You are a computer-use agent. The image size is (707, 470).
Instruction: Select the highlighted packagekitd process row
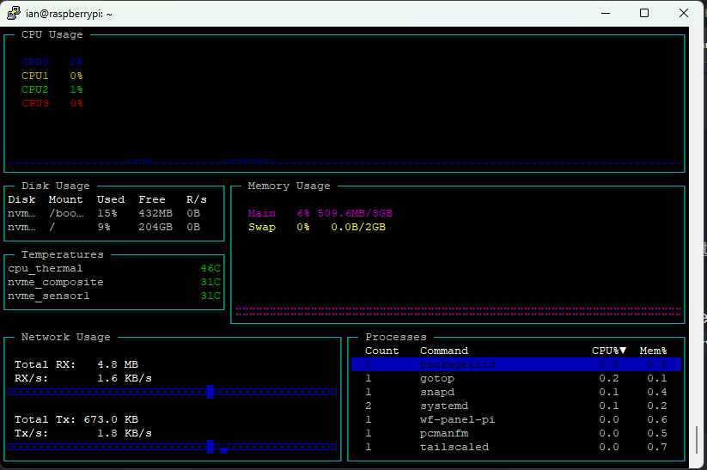click(x=516, y=364)
